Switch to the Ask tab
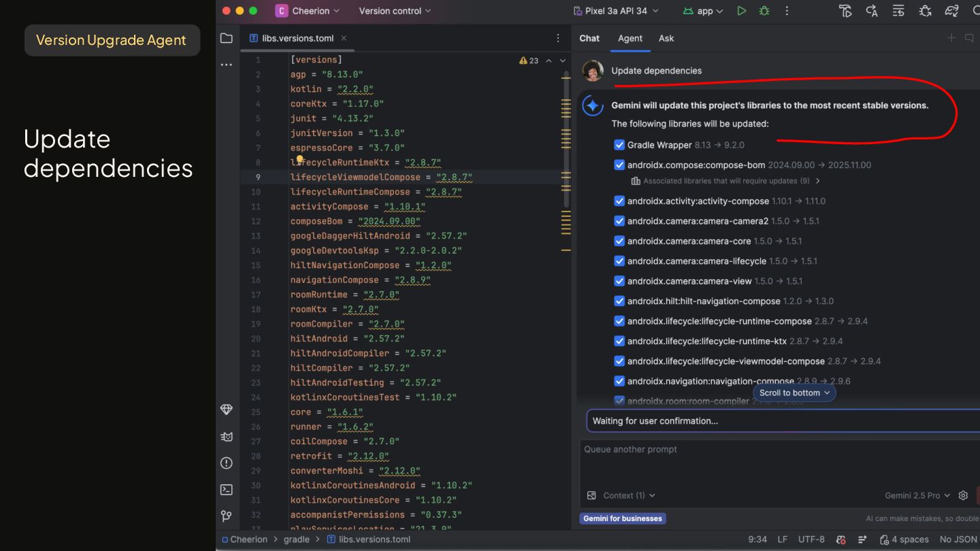The height and width of the screenshot is (551, 980). pyautogui.click(x=666, y=38)
